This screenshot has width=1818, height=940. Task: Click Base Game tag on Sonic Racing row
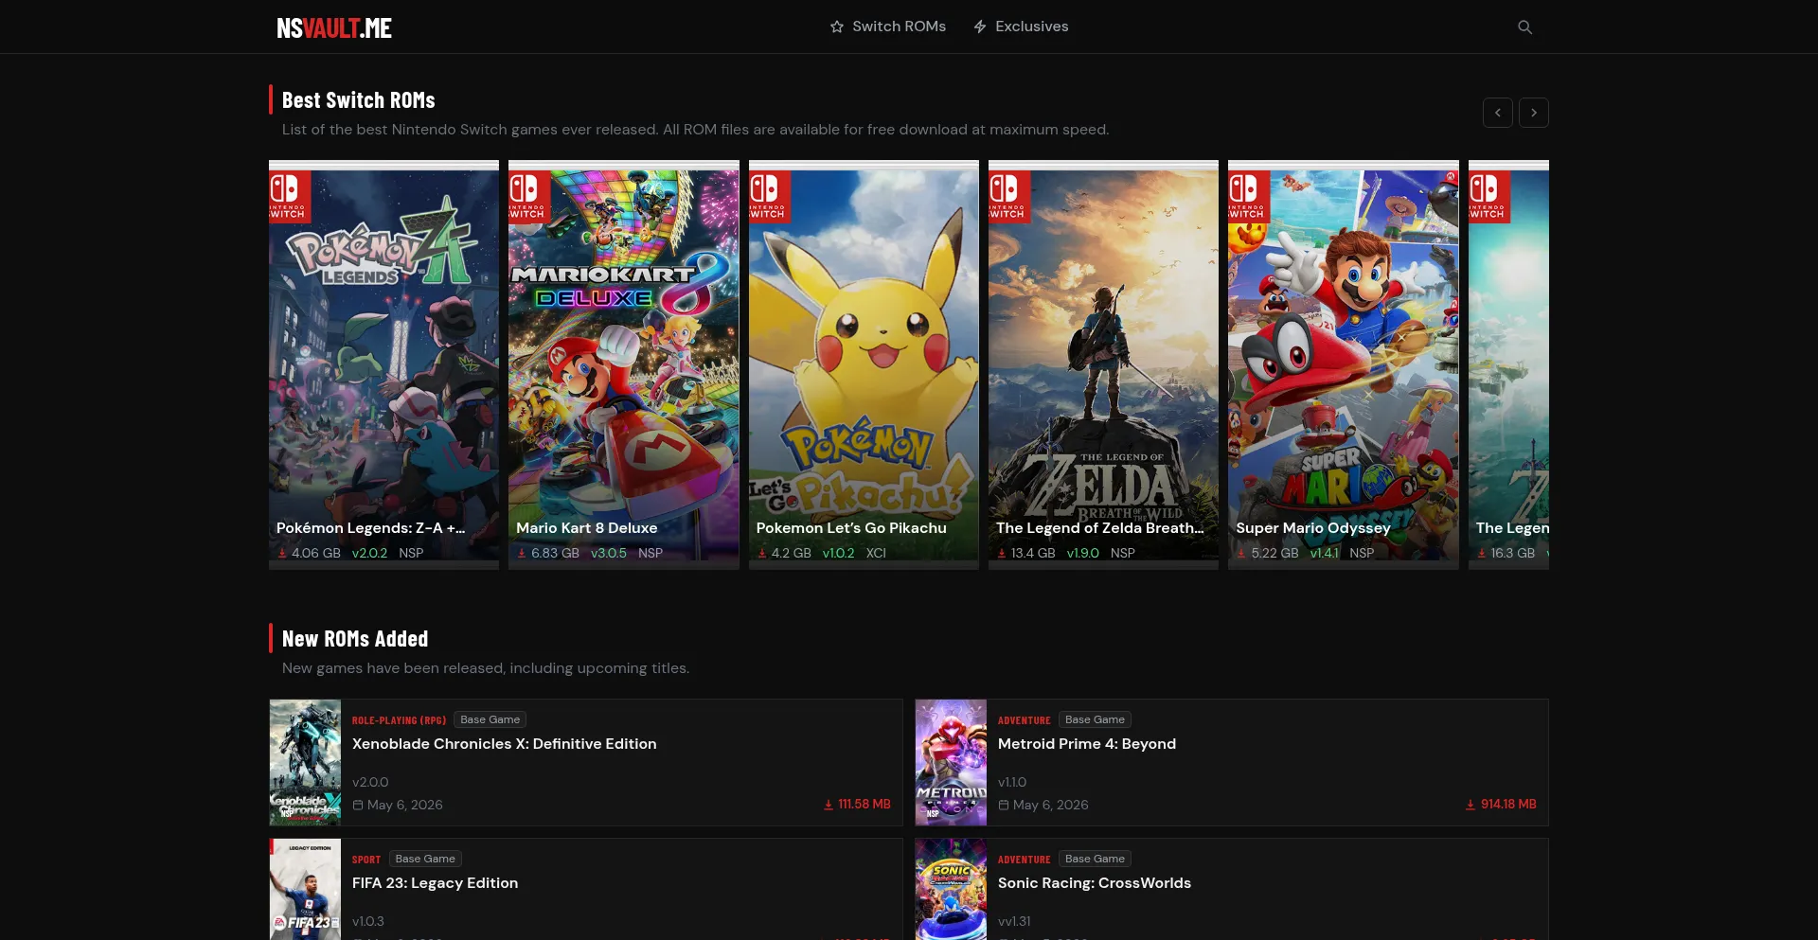click(x=1095, y=859)
